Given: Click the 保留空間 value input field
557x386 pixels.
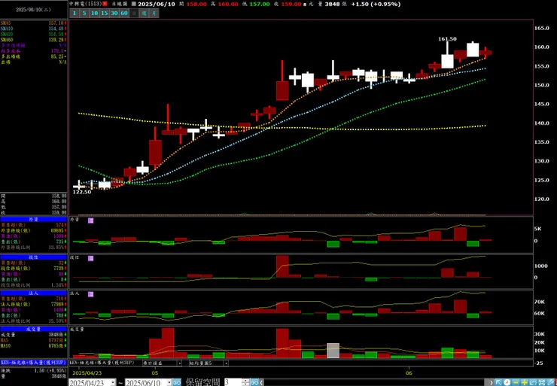Looking at the screenshot, I should (x=233, y=382).
